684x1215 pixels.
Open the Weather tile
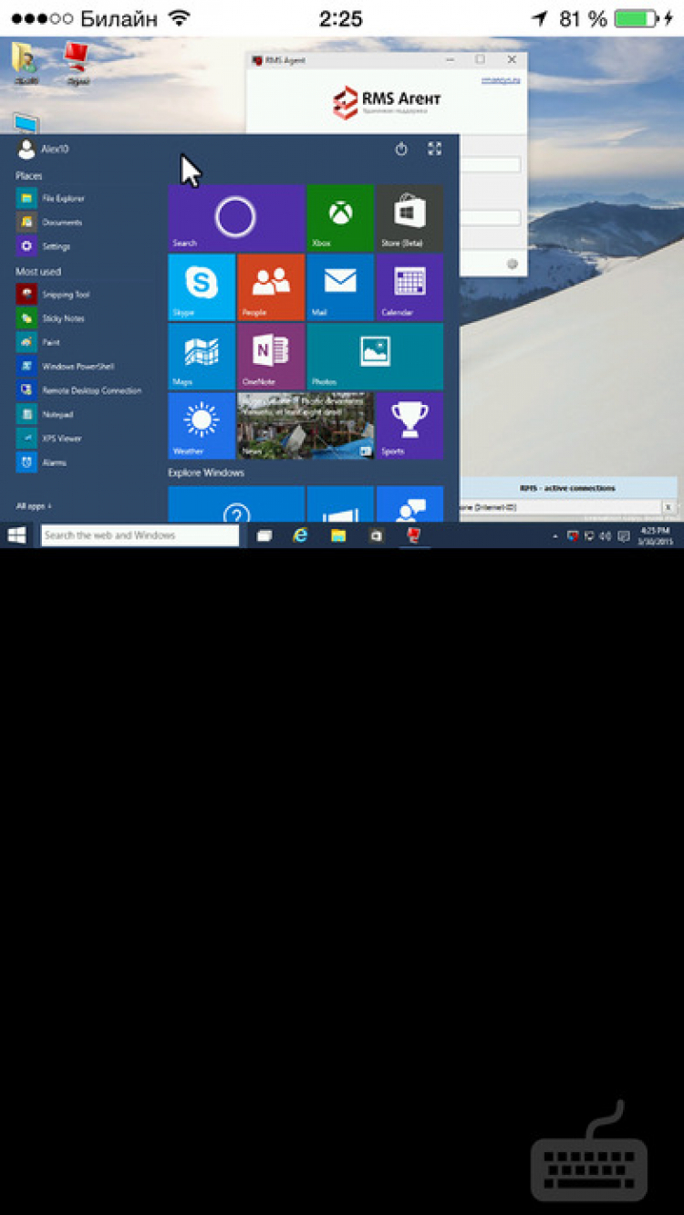[x=202, y=426]
